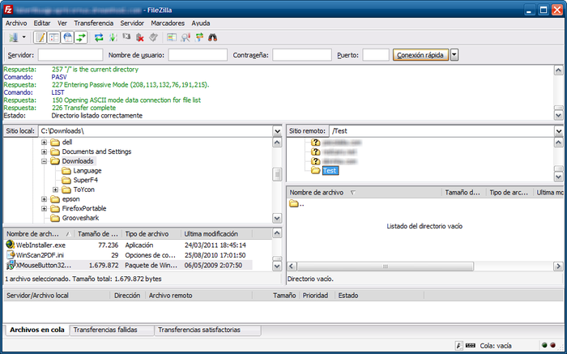Click the Contraseña input field
Image resolution: width=567 pixels, height=354 pixels.
point(302,55)
